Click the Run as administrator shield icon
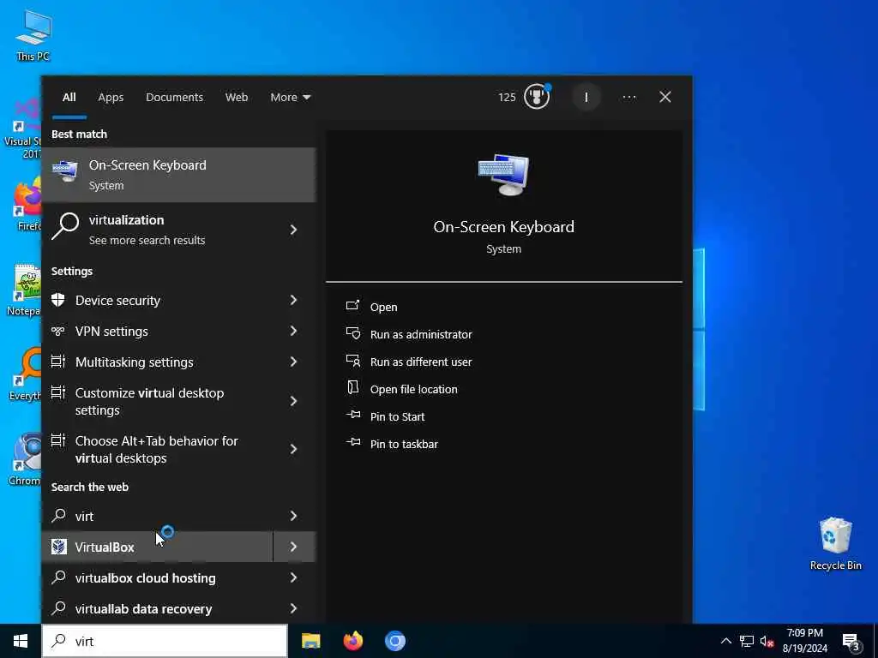Screen dimensions: 878x658 (353, 333)
